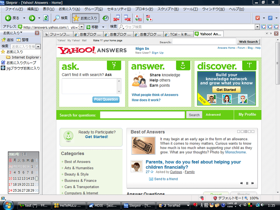This screenshot has width=280, height=210.
Task: Open the My Profile link
Action: 247,114
